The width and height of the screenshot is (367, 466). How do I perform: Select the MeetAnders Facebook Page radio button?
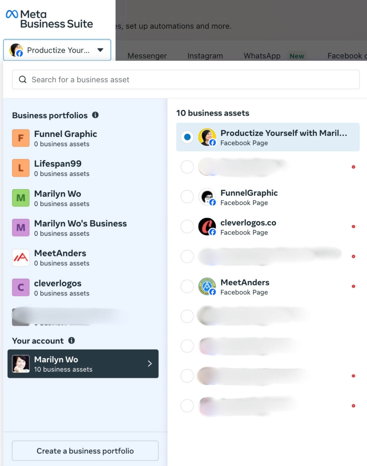pos(187,286)
